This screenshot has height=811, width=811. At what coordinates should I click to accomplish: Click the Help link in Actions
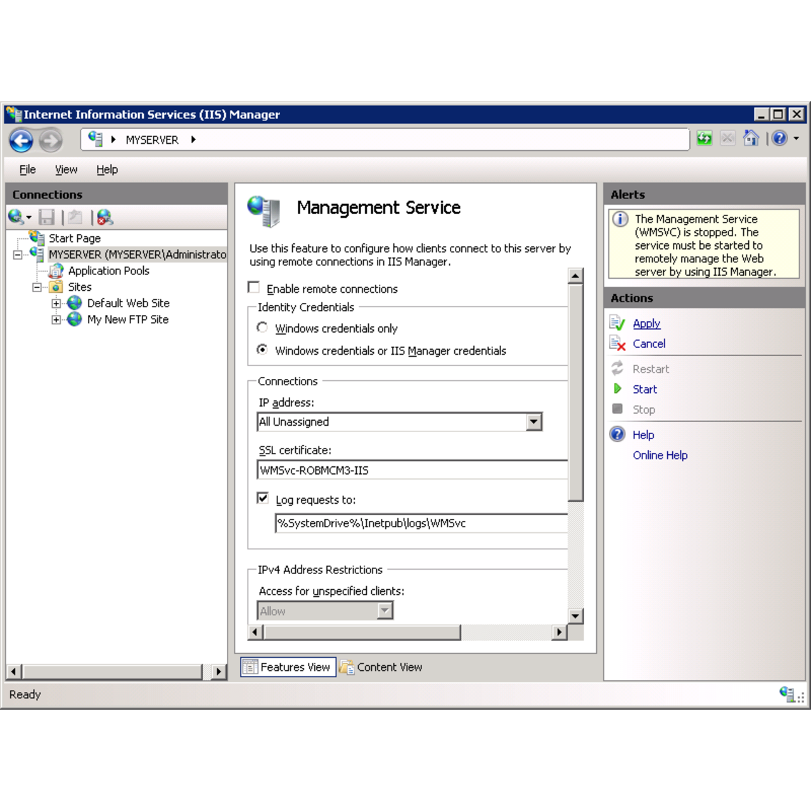click(x=643, y=435)
